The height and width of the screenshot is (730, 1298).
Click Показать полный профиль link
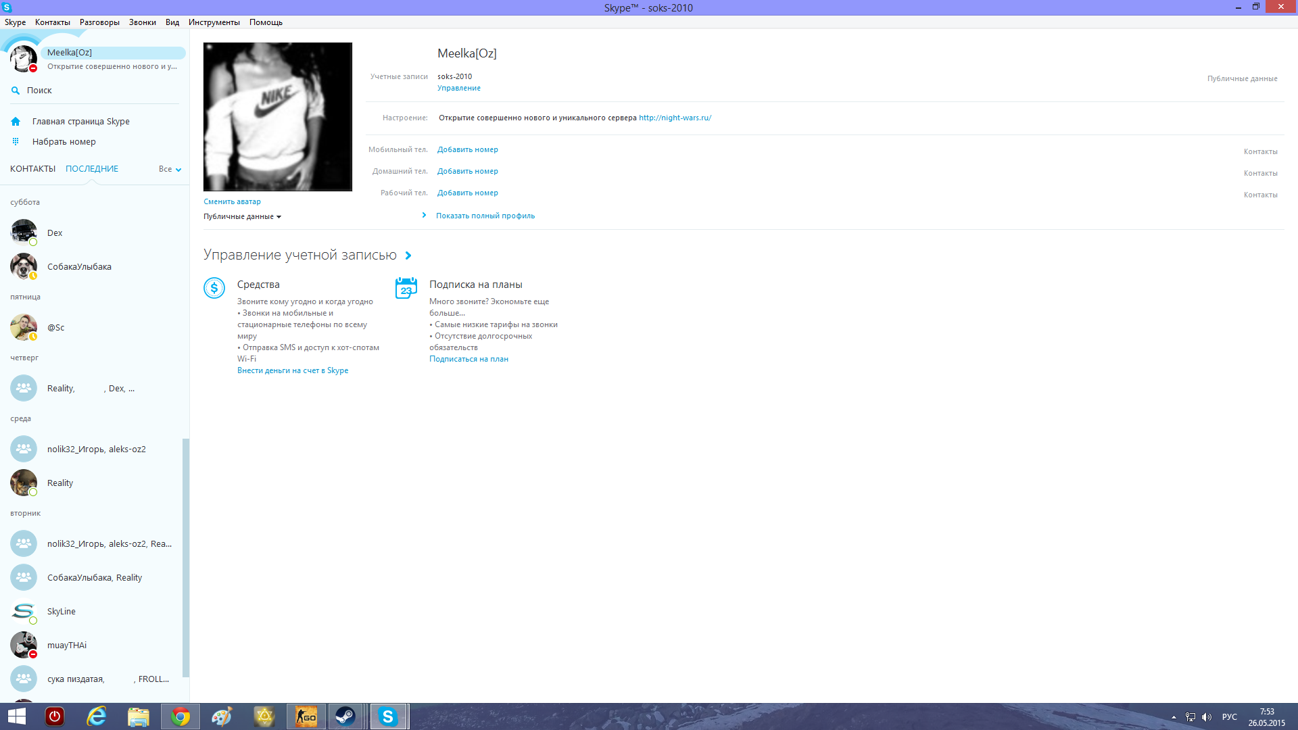pyautogui.click(x=485, y=216)
